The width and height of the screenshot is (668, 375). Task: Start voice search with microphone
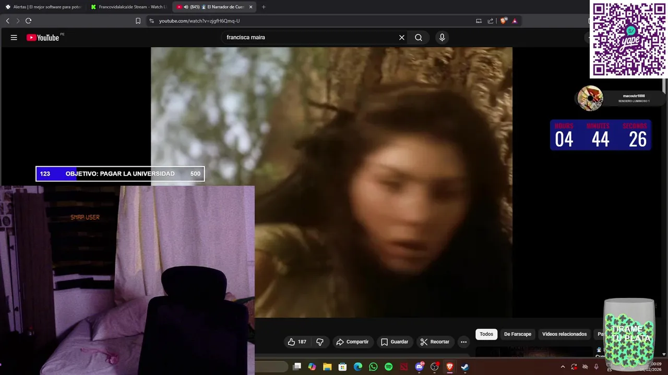click(x=442, y=37)
